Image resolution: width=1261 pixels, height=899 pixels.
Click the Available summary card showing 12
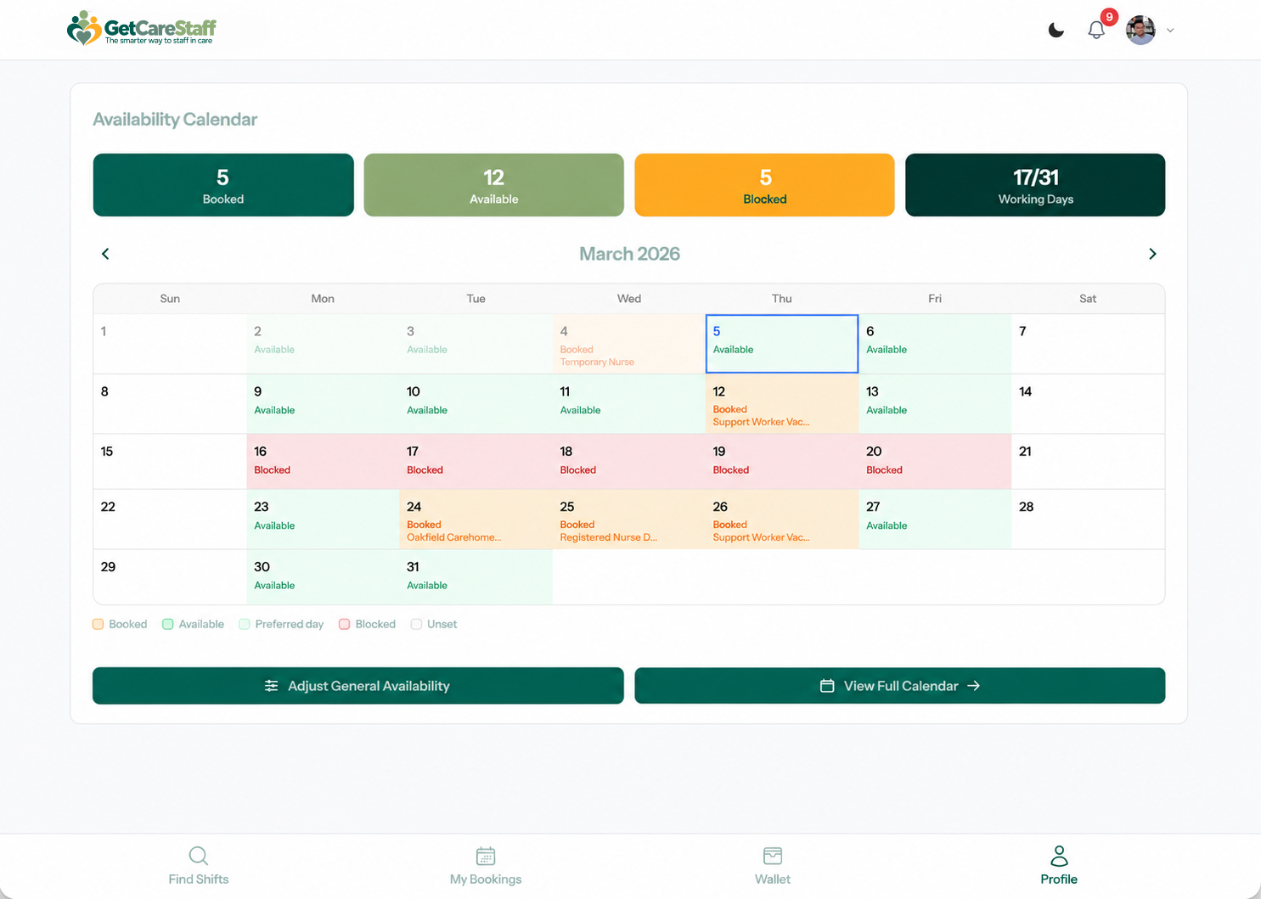pyautogui.click(x=494, y=185)
